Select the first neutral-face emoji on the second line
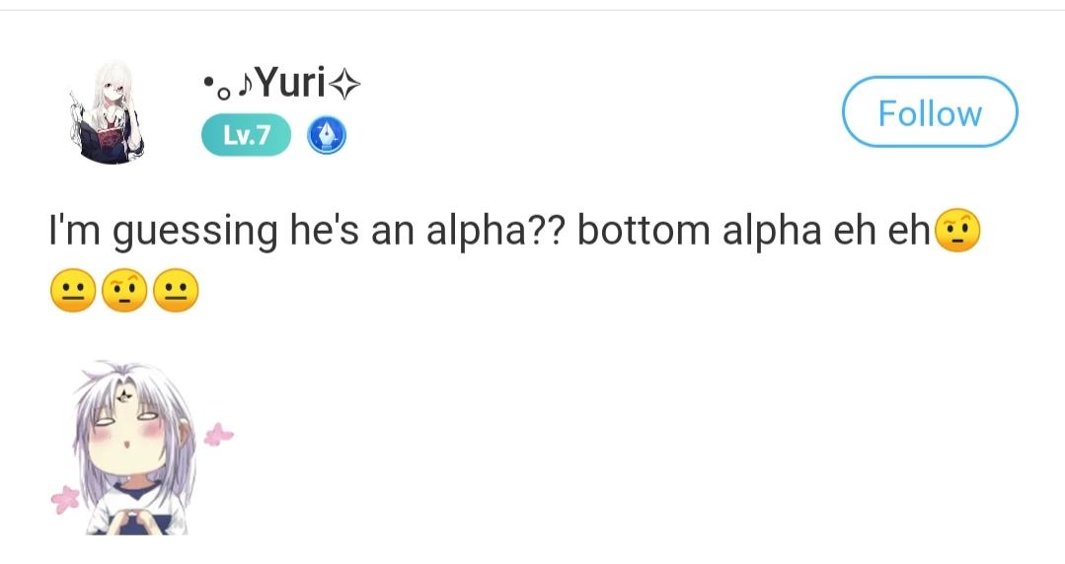Screen dimensions: 1065x564 coord(72,291)
